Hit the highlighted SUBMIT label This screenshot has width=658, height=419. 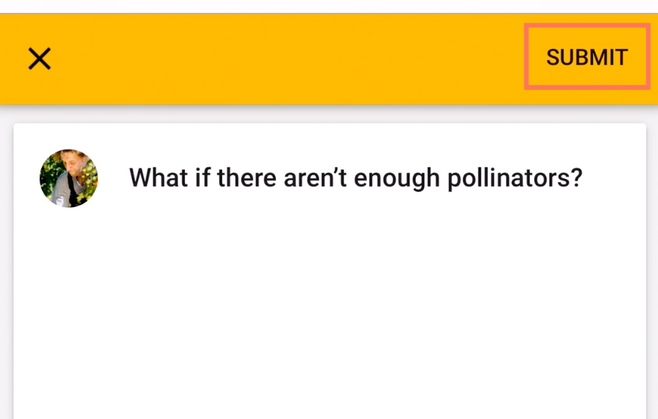point(587,57)
